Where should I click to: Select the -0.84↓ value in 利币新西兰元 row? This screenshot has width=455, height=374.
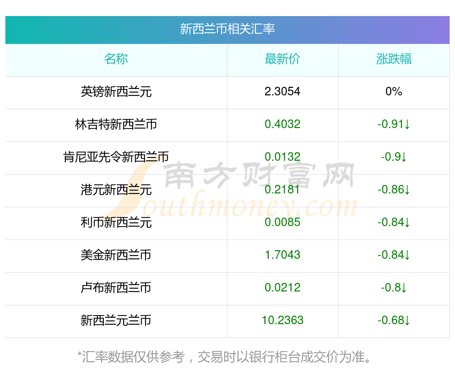(x=394, y=222)
